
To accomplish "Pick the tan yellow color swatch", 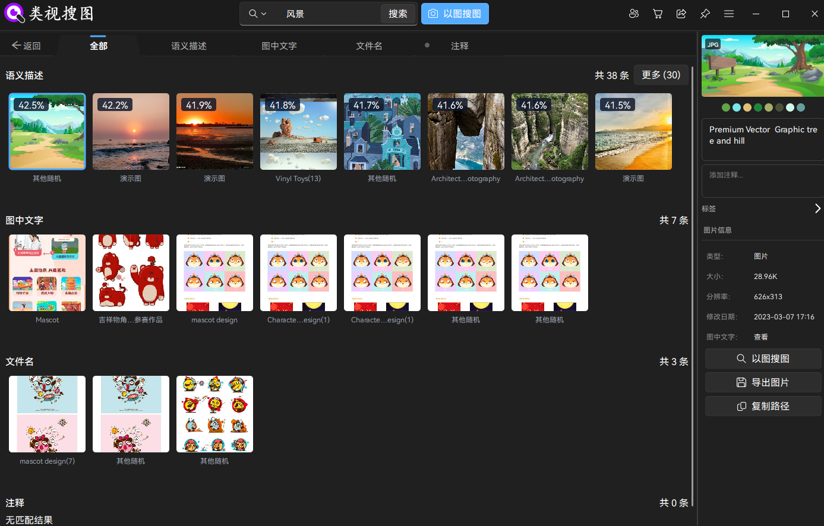I will (x=747, y=107).
